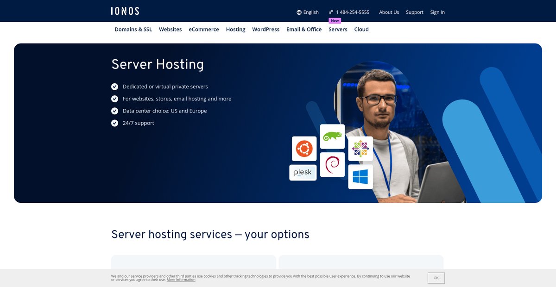Click checkmark beside data center choice
The width and height of the screenshot is (556, 287).
115,111
